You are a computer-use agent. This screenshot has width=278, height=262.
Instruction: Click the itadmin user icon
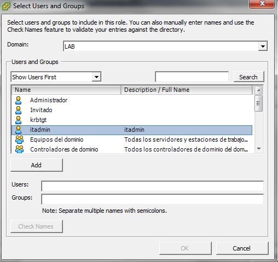coord(18,130)
